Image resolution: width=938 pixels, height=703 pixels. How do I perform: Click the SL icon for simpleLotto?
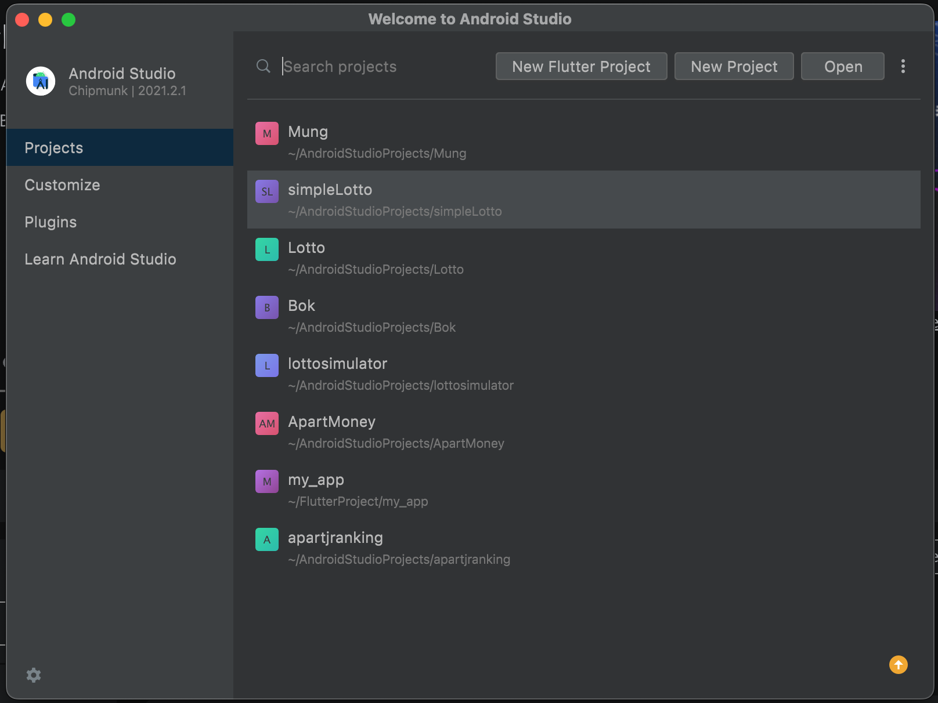click(267, 191)
